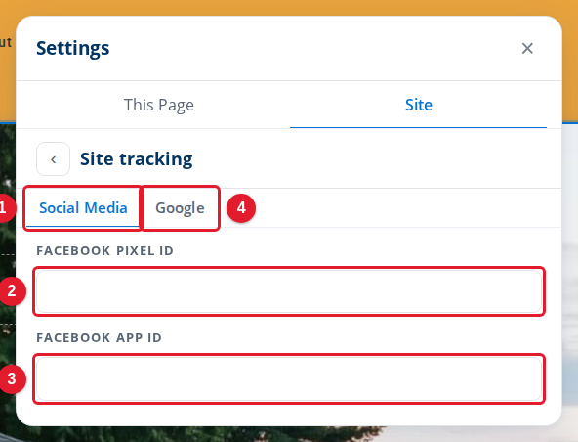
Task: Open the Google tracking tab
Action: 180,208
